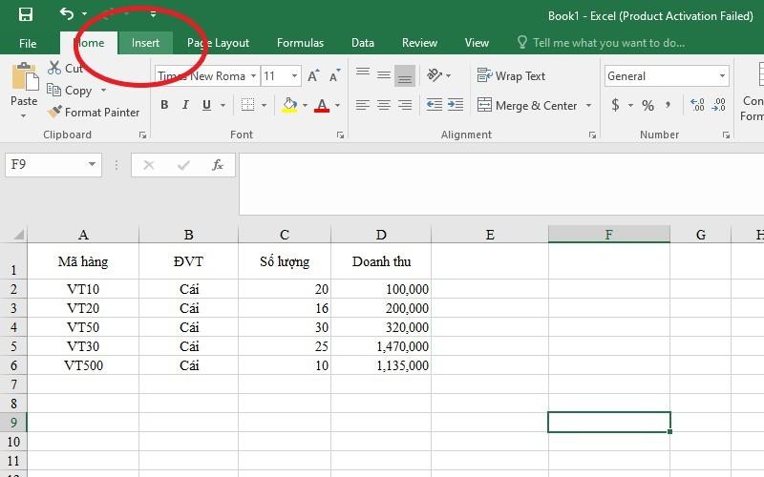Apply Percent Style icon
The width and height of the screenshot is (764, 477).
click(x=647, y=105)
